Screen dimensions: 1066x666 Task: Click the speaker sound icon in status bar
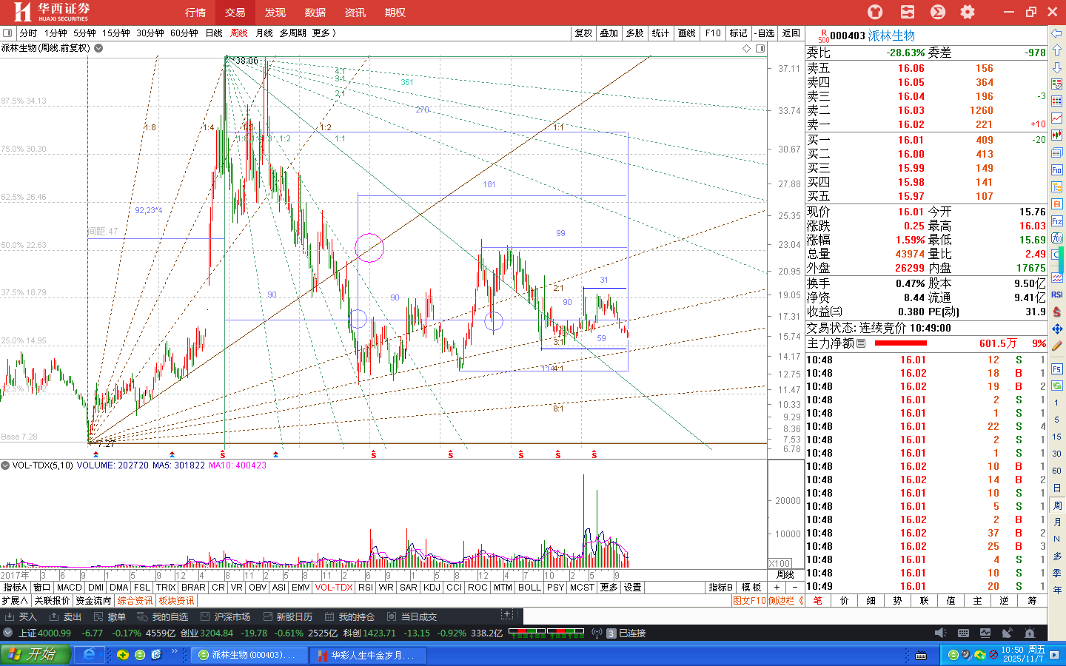pyautogui.click(x=940, y=633)
